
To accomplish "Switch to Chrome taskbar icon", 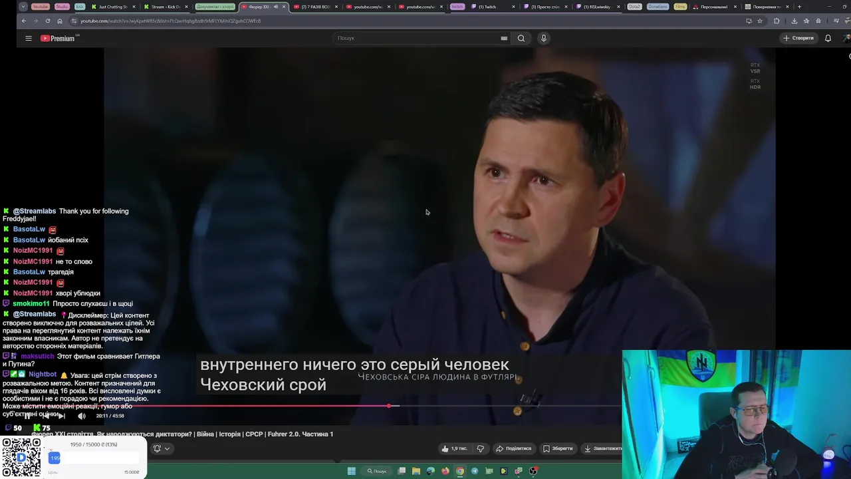I will click(x=460, y=471).
